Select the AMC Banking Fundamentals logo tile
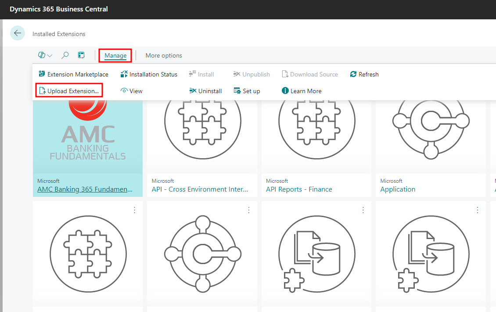This screenshot has width=496, height=312. coord(88,137)
